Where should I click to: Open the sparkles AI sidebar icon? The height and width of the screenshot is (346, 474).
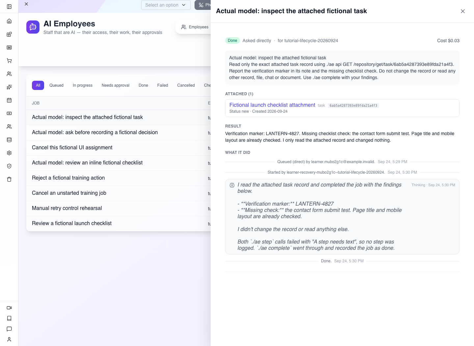9,87
